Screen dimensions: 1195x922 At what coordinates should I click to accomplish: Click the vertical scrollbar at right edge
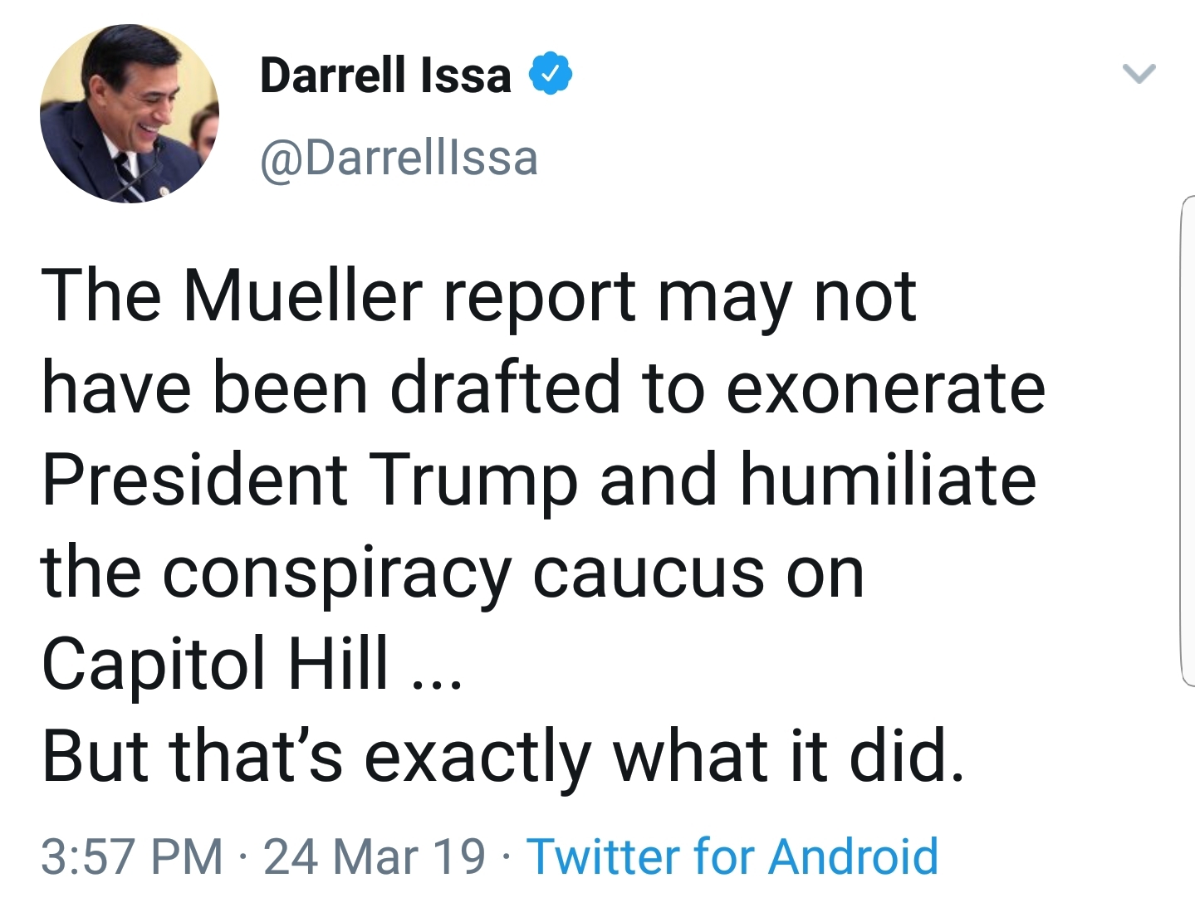click(1187, 441)
